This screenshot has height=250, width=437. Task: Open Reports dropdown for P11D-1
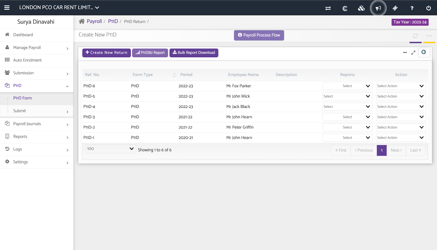[x=347, y=138]
